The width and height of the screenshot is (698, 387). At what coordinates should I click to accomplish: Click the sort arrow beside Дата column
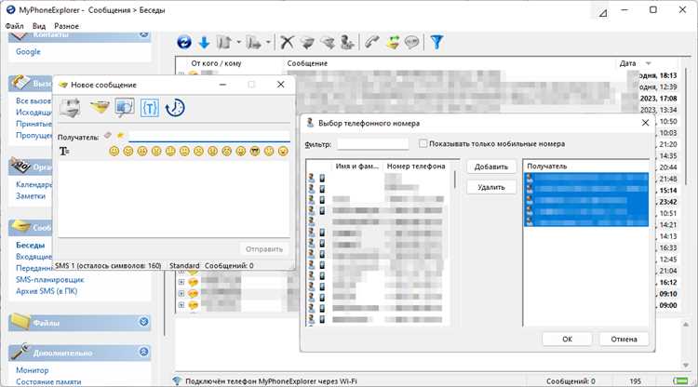click(648, 63)
